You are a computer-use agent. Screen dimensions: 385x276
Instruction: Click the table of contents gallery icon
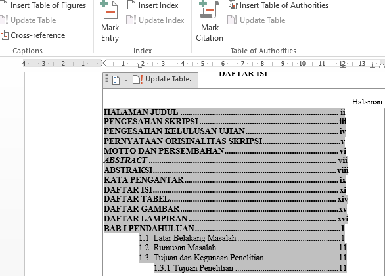(x=116, y=80)
